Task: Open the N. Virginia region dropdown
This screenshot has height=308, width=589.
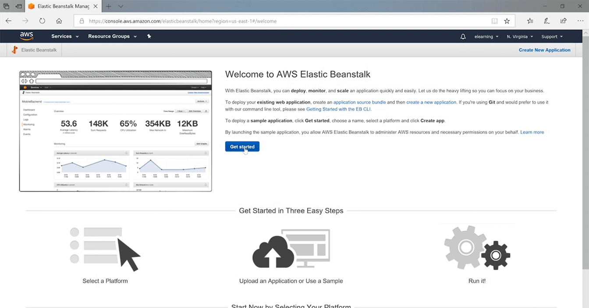Action: tap(520, 37)
